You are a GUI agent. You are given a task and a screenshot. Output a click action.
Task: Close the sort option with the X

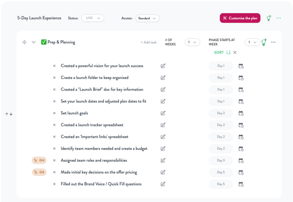[235, 52]
